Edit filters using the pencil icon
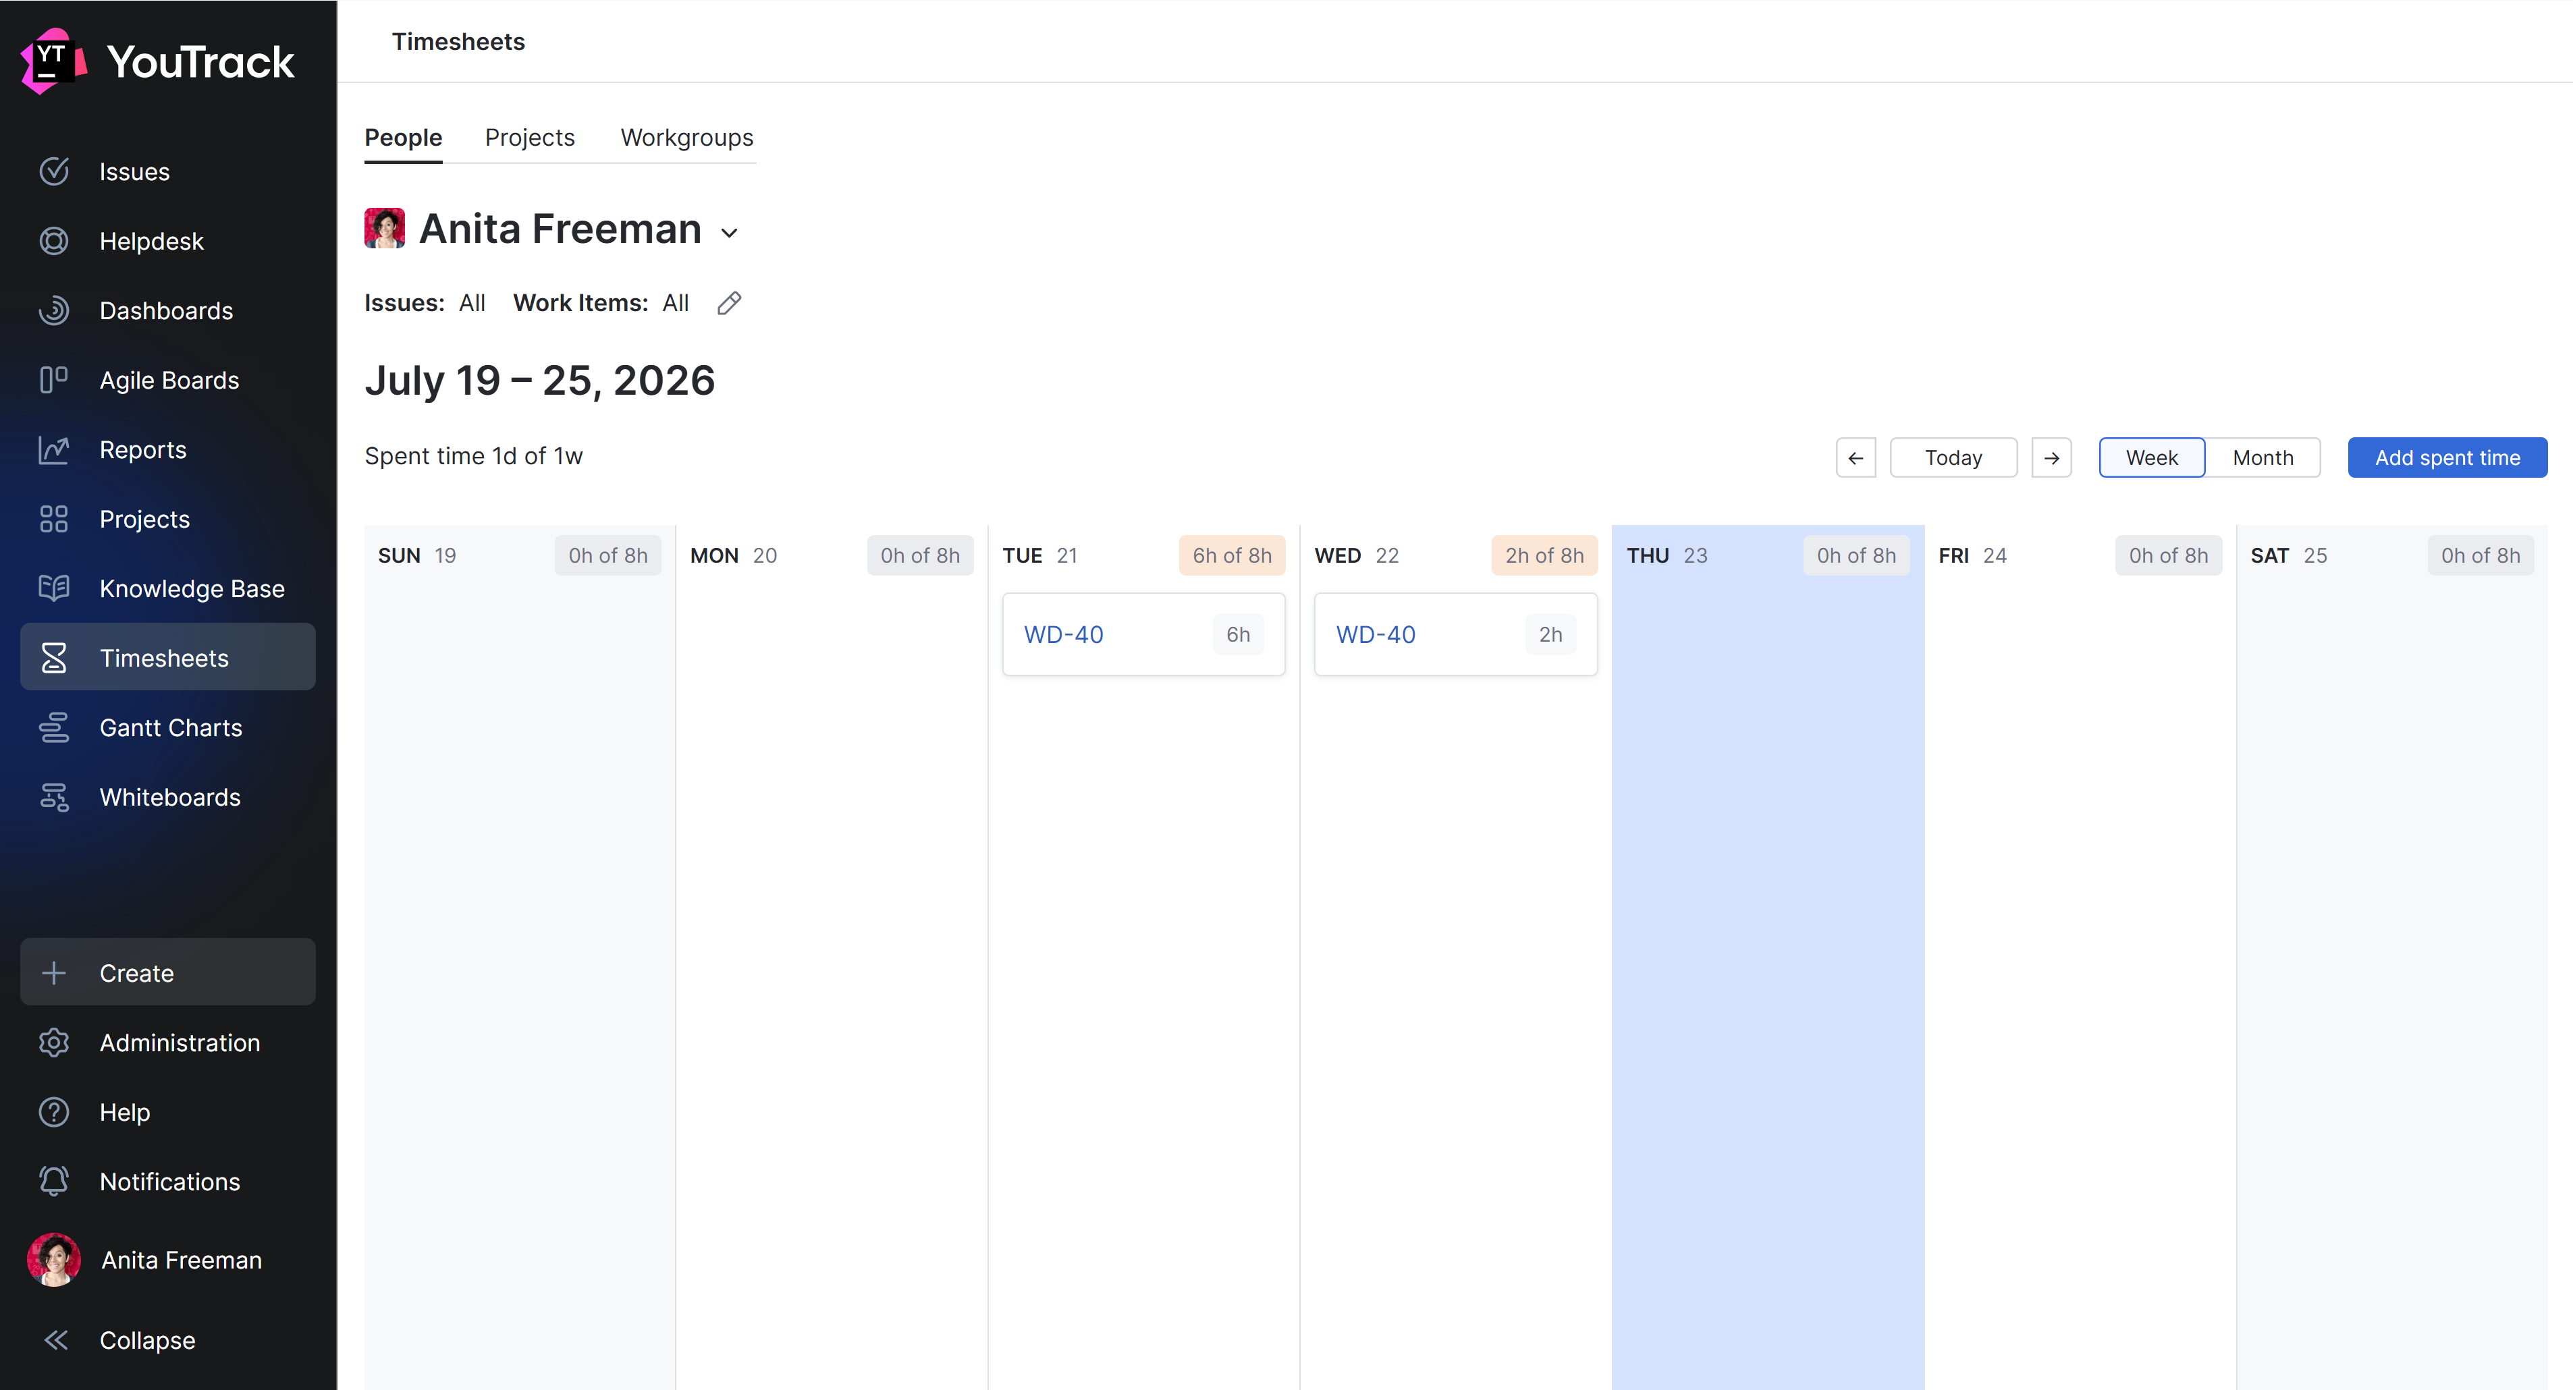2573x1390 pixels. 729,304
